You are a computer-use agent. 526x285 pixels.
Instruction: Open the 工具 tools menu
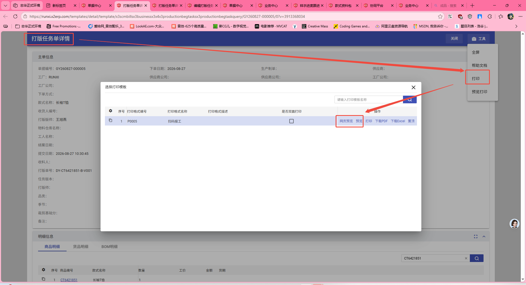(x=479, y=39)
